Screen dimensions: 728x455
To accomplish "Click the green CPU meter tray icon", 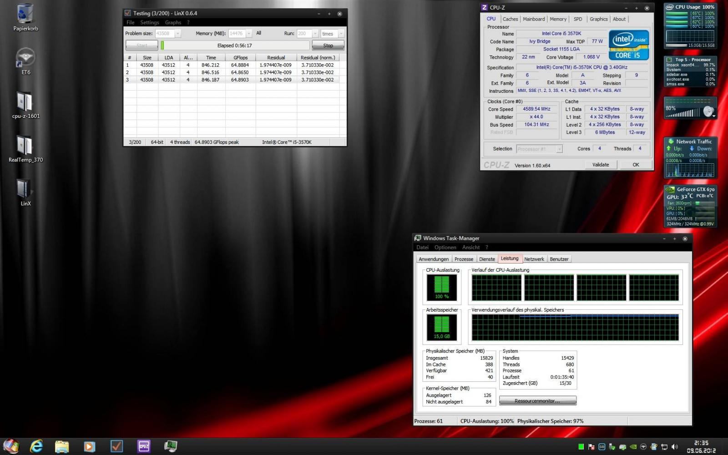I will 581,447.
